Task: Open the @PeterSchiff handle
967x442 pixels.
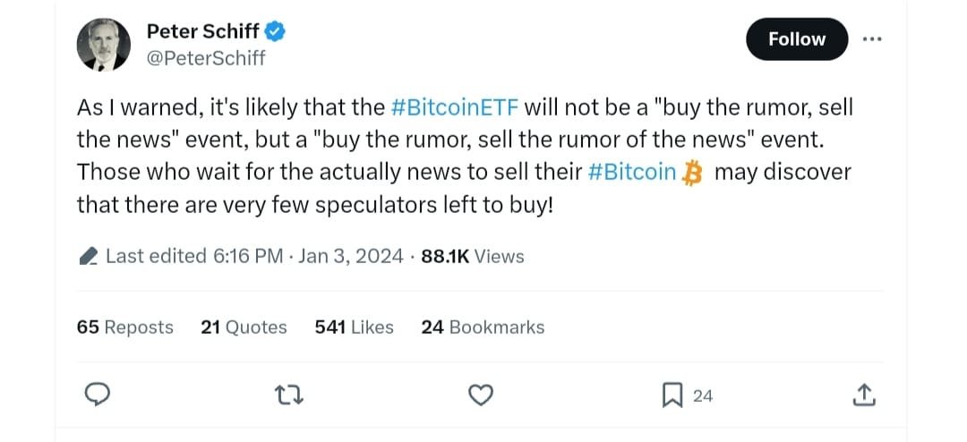Action: [206, 58]
